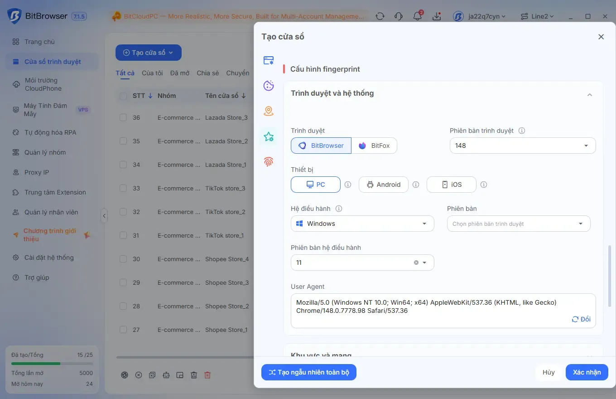Show info icon next to PC option

[x=348, y=185]
